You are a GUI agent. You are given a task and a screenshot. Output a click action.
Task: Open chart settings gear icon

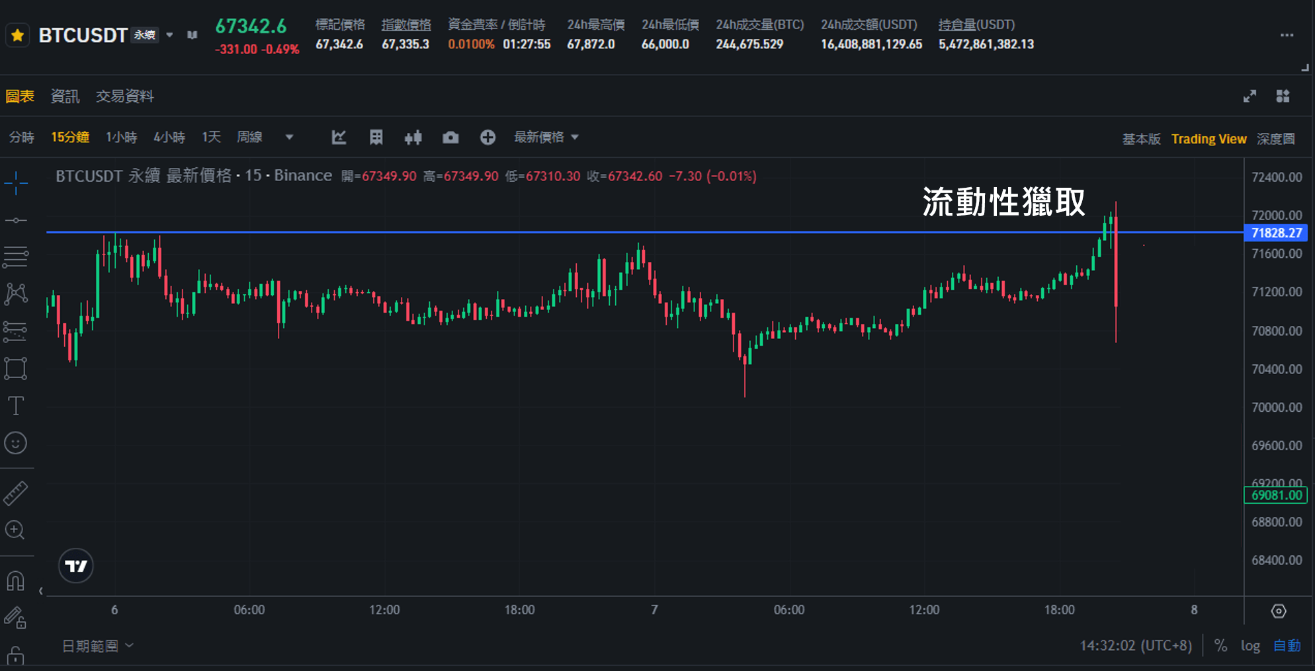point(1279,611)
